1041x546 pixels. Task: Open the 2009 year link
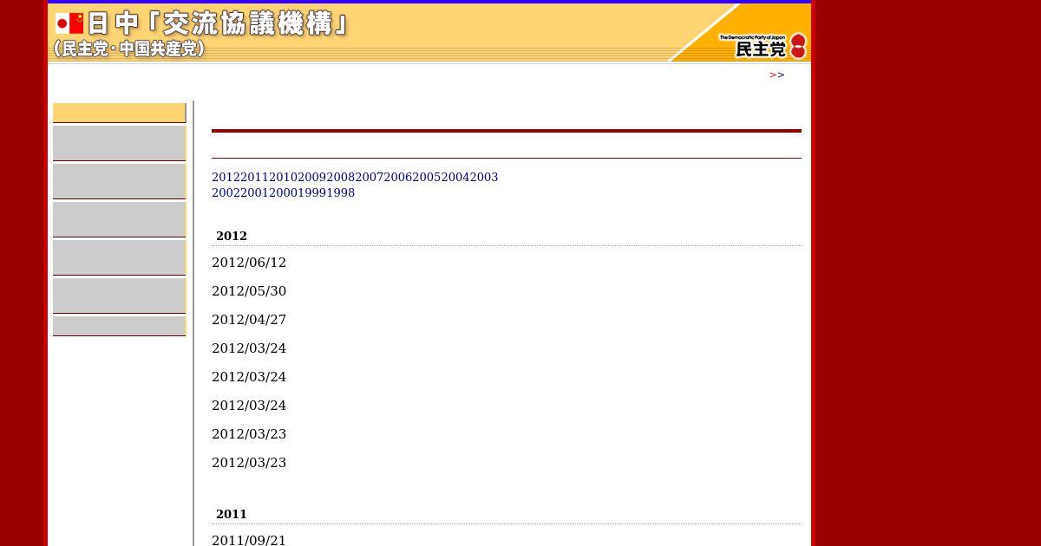[x=311, y=177]
